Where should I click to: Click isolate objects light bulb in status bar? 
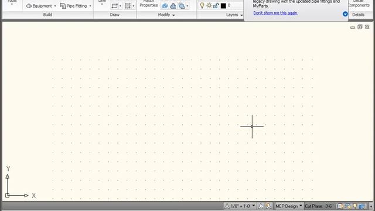tap(355, 206)
